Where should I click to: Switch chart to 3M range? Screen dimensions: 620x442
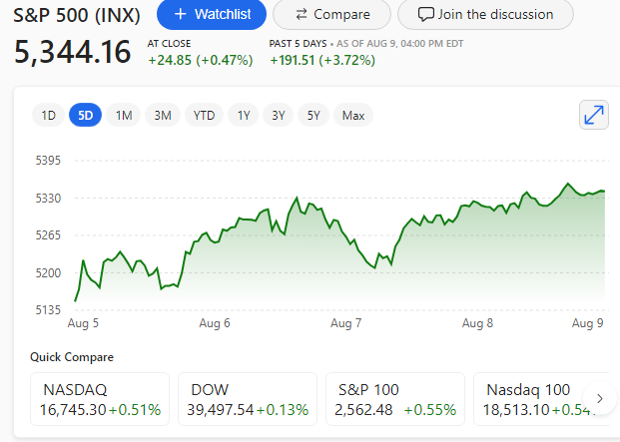point(163,116)
